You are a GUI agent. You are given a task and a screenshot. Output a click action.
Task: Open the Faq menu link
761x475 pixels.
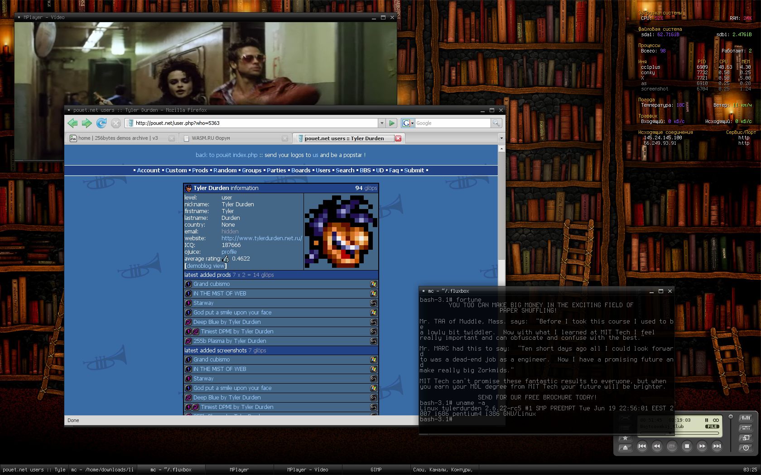coord(394,171)
